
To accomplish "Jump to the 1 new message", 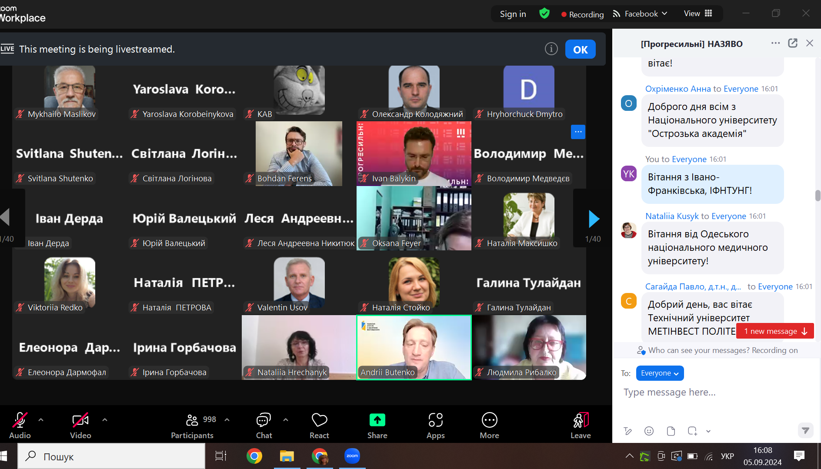I will (775, 331).
